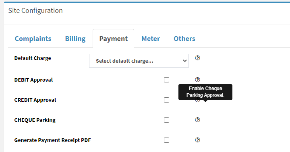The width and height of the screenshot is (290, 152).
Task: Click the CREDIT Approval help icon under the tooltip
Action: pyautogui.click(x=197, y=101)
